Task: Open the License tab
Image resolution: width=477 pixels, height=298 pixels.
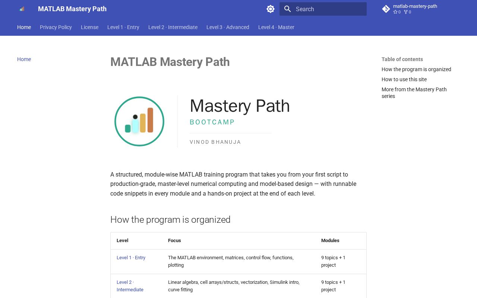Action: 90,27
